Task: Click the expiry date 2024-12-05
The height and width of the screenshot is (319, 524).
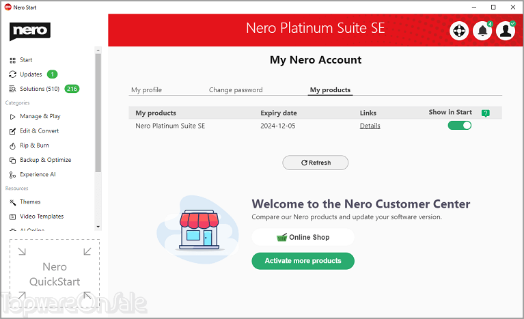Action: (x=278, y=126)
